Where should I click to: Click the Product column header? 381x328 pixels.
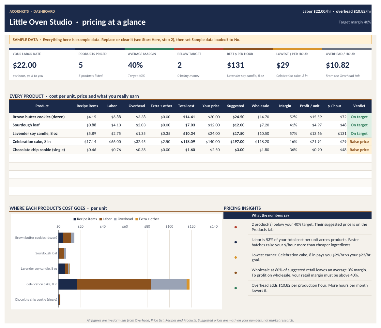[x=42, y=106]
